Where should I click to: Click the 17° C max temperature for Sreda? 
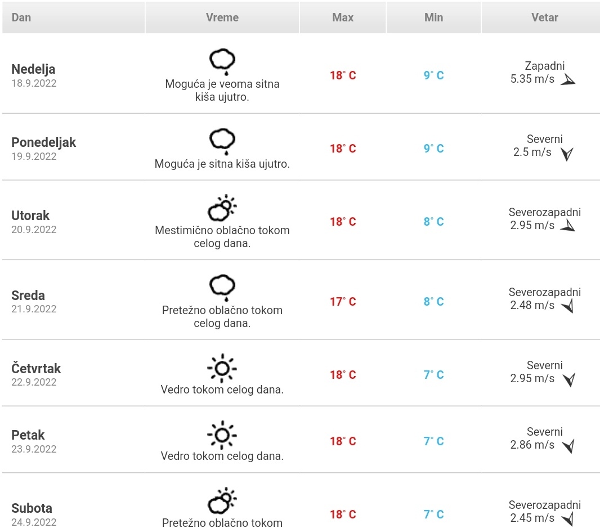click(x=343, y=302)
